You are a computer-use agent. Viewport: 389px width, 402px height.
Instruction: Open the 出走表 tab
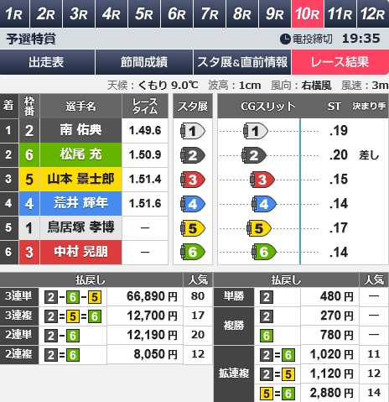click(x=47, y=62)
